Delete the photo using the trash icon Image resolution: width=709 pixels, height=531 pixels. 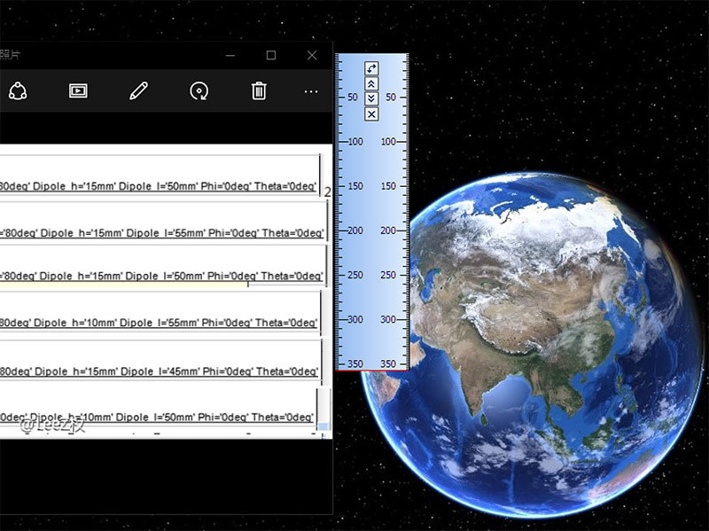[259, 90]
